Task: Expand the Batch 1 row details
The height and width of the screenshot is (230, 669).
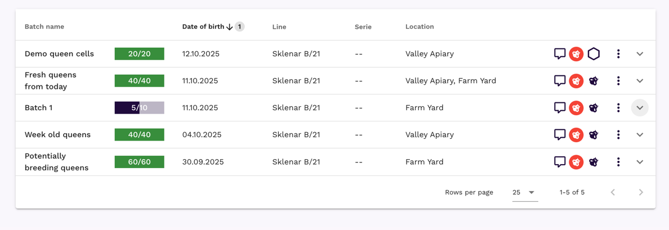Action: 640,108
